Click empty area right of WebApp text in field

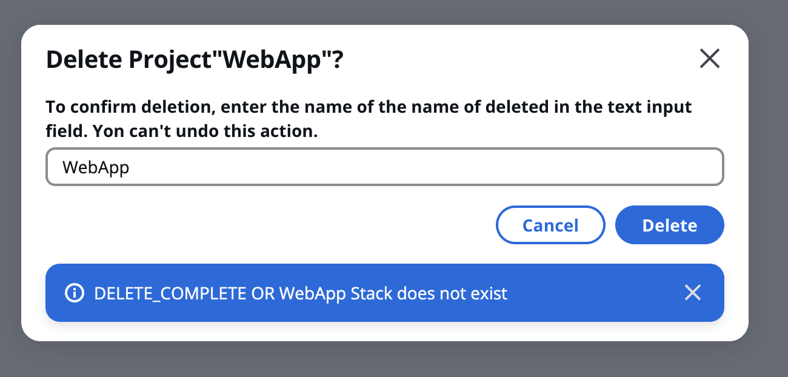(x=424, y=167)
